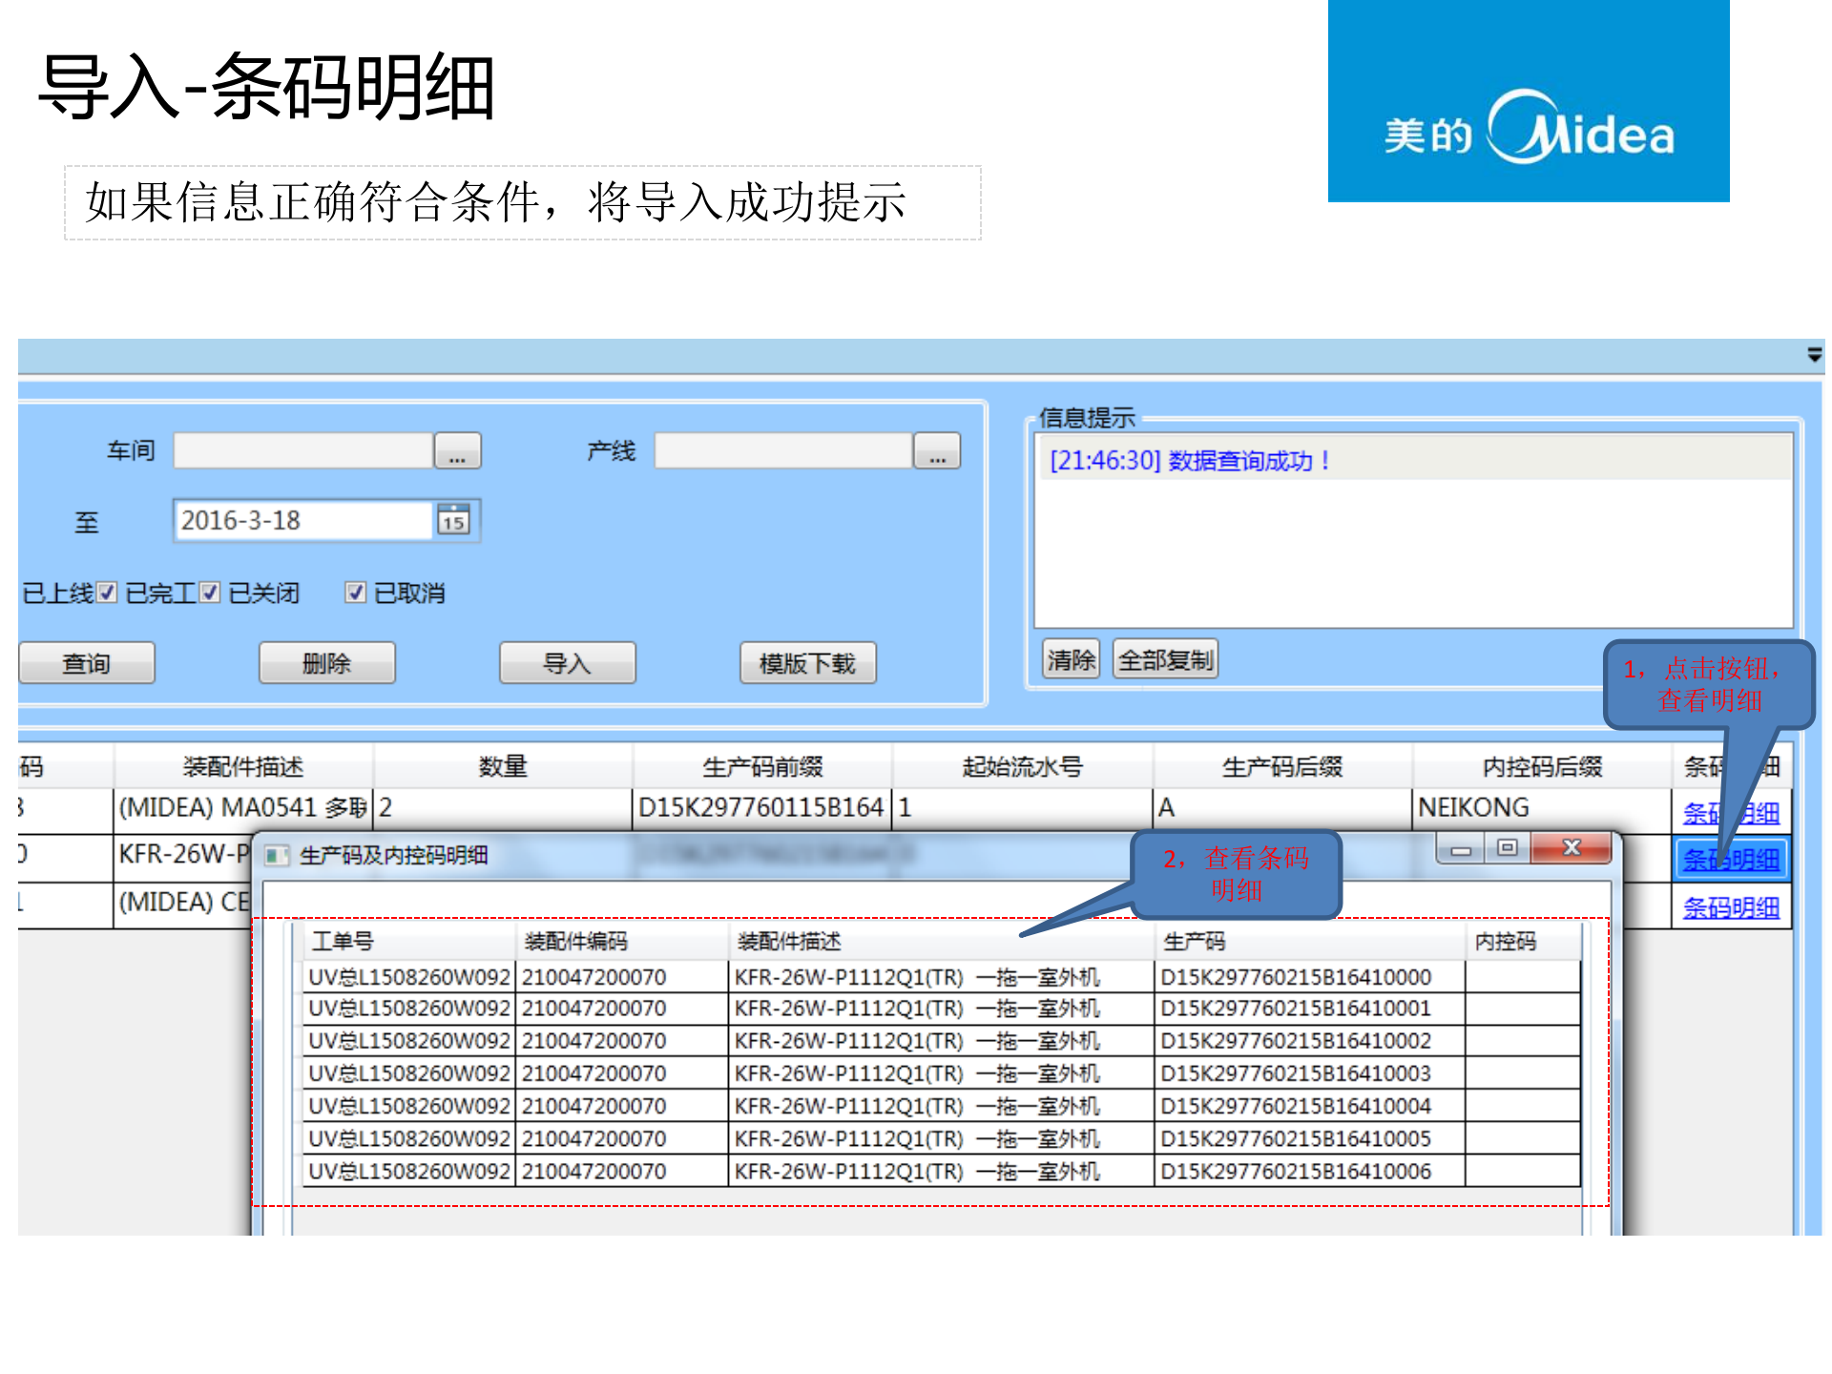This screenshot has height=1374, width=1832.
Task: Copy all messages using 全部复制 button
Action: (1166, 657)
